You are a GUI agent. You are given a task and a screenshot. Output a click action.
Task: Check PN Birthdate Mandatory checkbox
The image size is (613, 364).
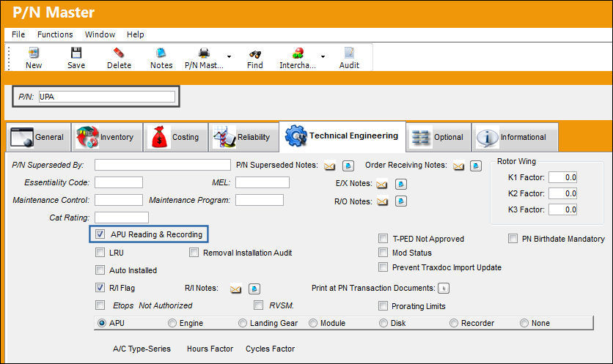point(513,238)
